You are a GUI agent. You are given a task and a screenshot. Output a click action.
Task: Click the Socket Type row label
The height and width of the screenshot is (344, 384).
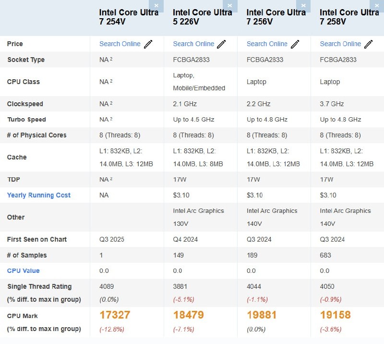coord(26,60)
